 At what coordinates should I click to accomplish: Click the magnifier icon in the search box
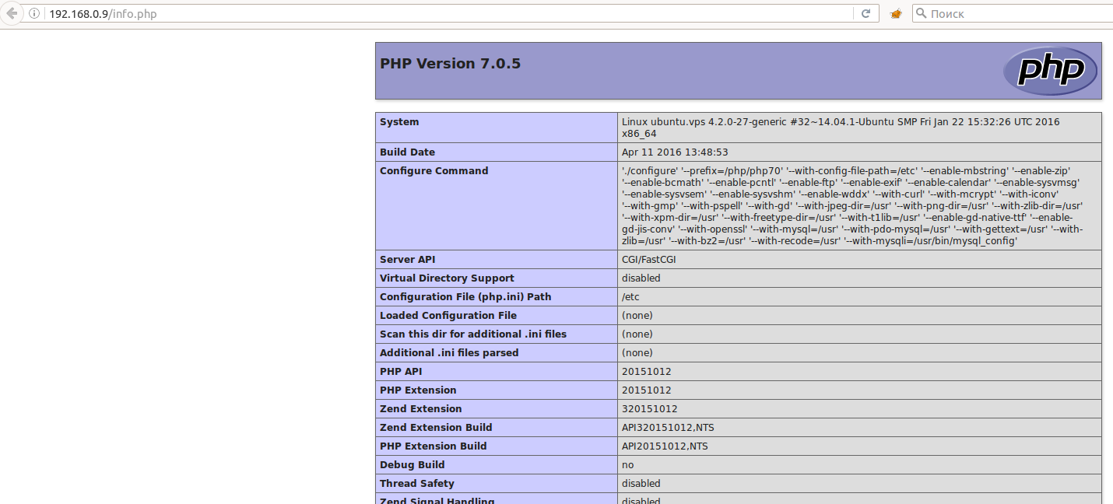pyautogui.click(x=920, y=13)
